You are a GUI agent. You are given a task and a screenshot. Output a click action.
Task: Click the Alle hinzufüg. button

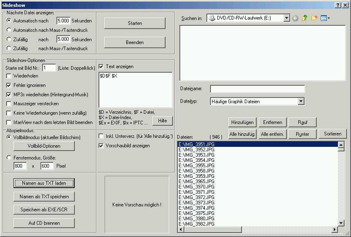[243, 134]
